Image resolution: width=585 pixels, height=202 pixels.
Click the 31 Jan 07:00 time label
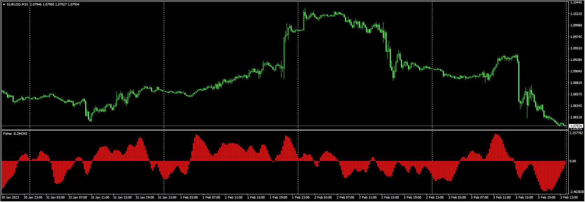(x=78, y=197)
